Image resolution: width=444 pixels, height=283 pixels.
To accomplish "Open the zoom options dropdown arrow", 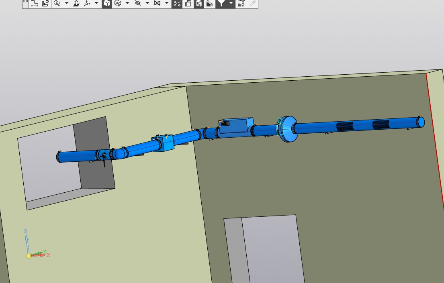I will pyautogui.click(x=67, y=3).
